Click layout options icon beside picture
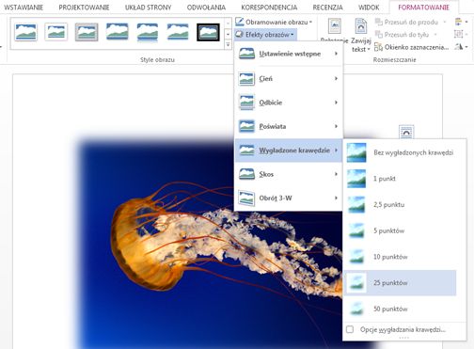Screen dimensions: 474x349 coord(406,132)
